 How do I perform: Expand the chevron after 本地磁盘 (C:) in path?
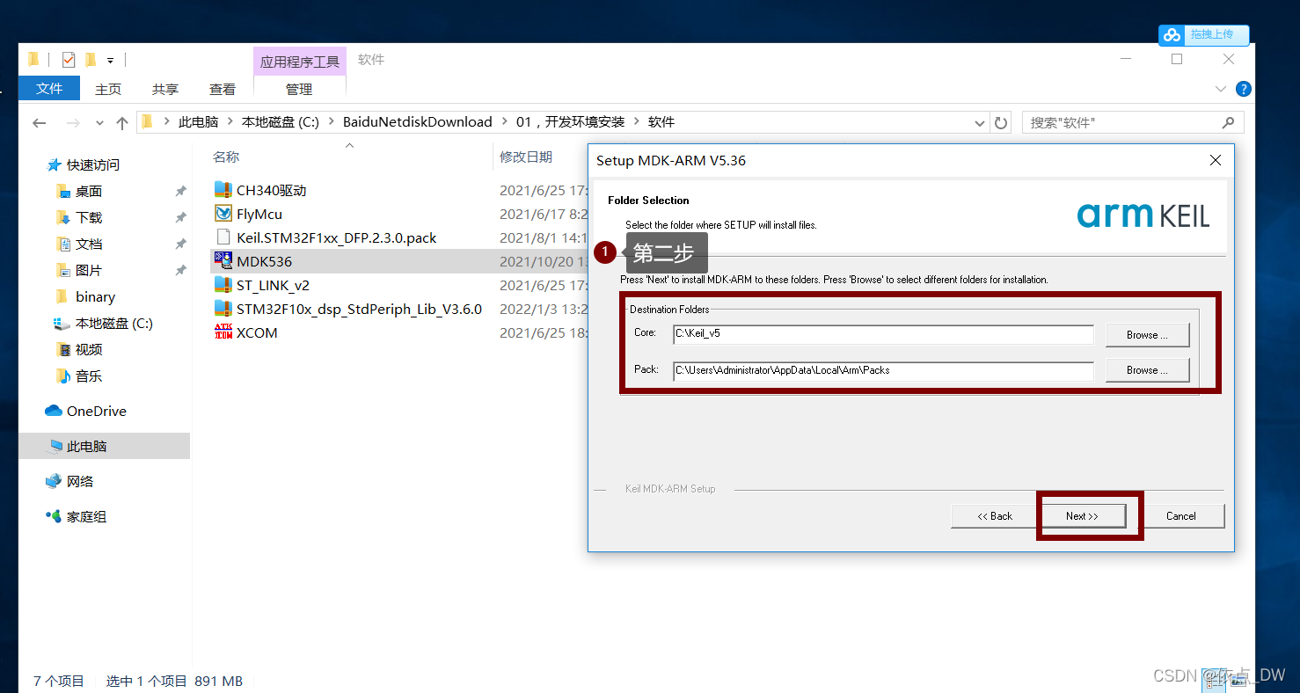[331, 122]
